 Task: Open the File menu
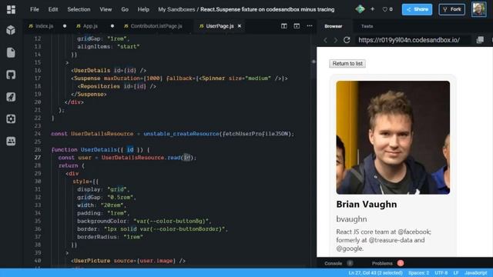(35, 9)
